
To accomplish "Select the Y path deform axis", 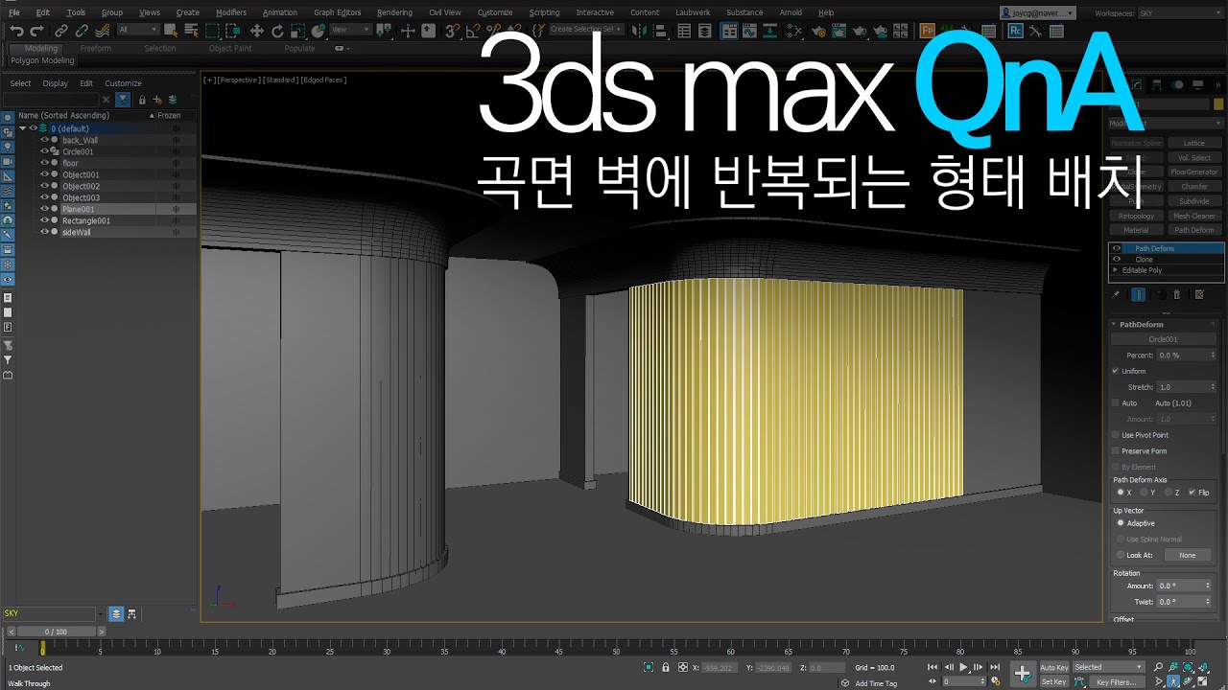I will 1145,493.
